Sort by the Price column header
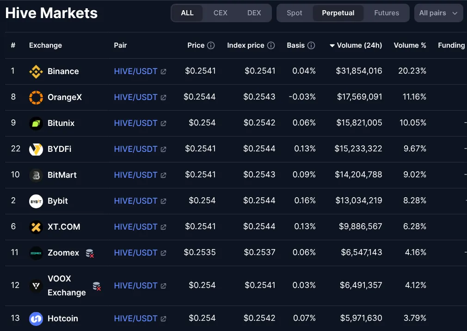 [x=196, y=45]
